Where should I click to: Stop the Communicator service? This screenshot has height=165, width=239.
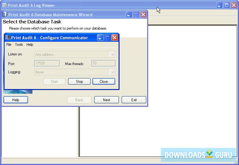pyautogui.click(x=79, y=82)
